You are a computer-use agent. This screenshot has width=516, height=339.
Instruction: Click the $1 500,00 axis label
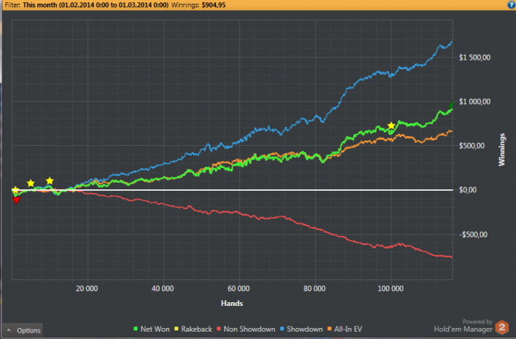(475, 57)
